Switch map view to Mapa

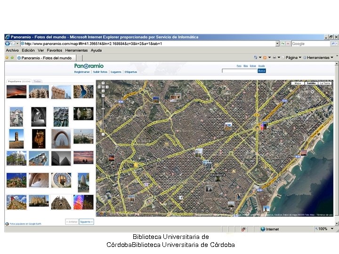tap(298, 83)
